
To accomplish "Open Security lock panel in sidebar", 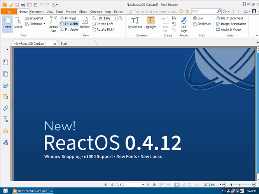I will pyautogui.click(x=5, y=131).
